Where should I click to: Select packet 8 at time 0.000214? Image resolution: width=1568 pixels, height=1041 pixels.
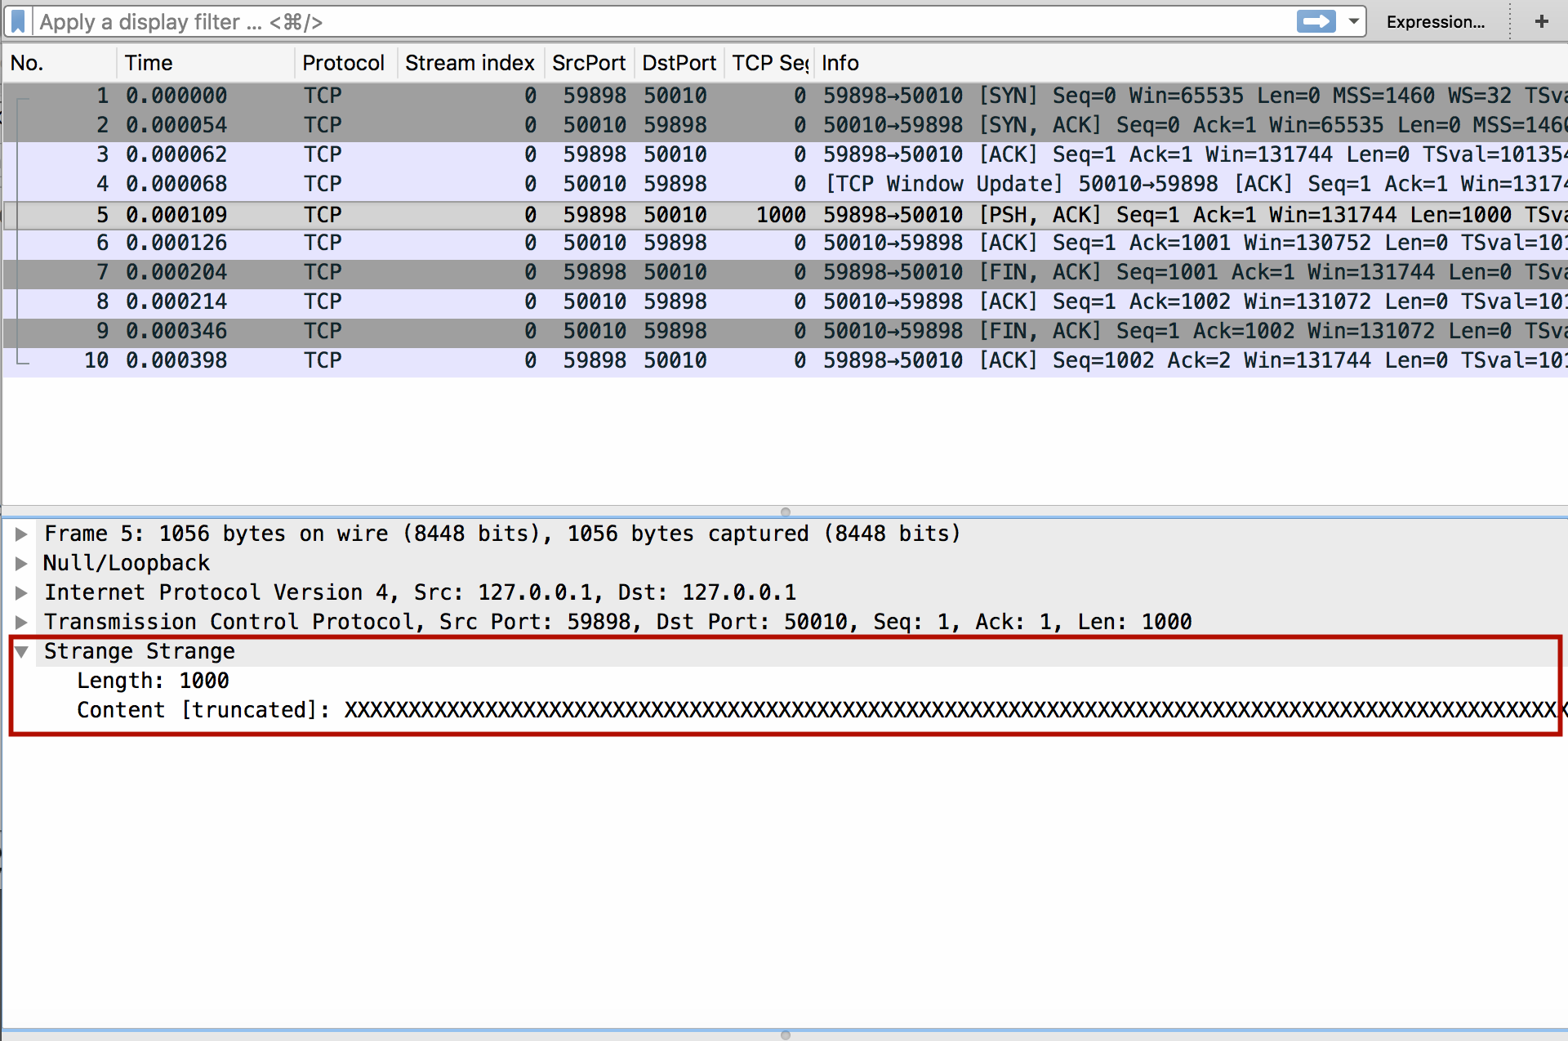[784, 302]
